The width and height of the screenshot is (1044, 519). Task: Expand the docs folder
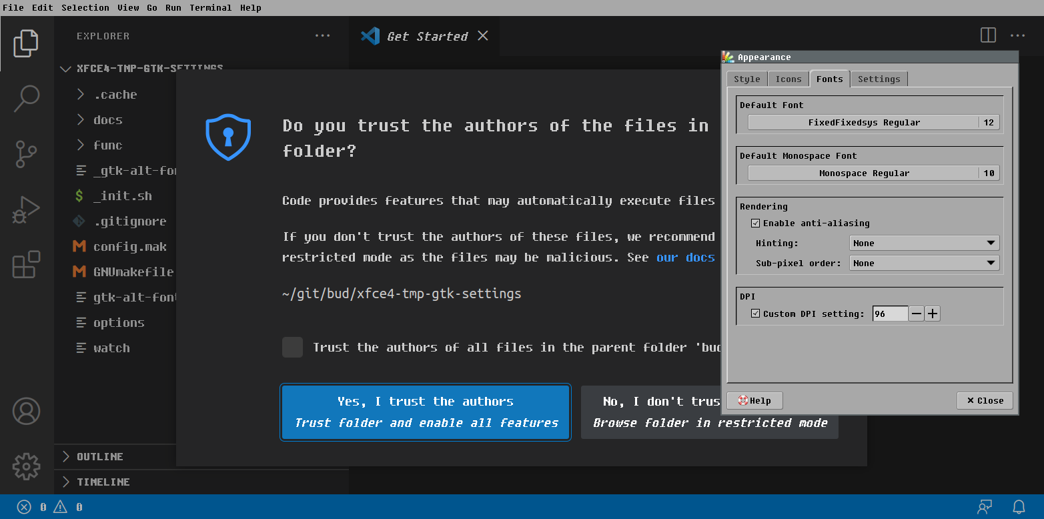click(x=81, y=119)
